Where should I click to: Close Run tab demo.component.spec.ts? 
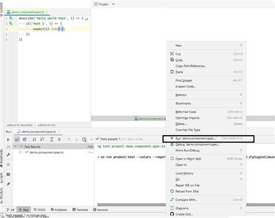[59, 132]
